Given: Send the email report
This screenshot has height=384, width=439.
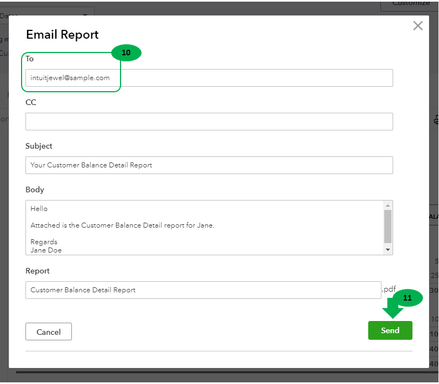Looking at the screenshot, I should click(390, 330).
